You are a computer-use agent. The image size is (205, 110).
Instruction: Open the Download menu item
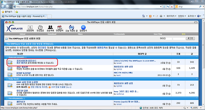tap(52, 34)
